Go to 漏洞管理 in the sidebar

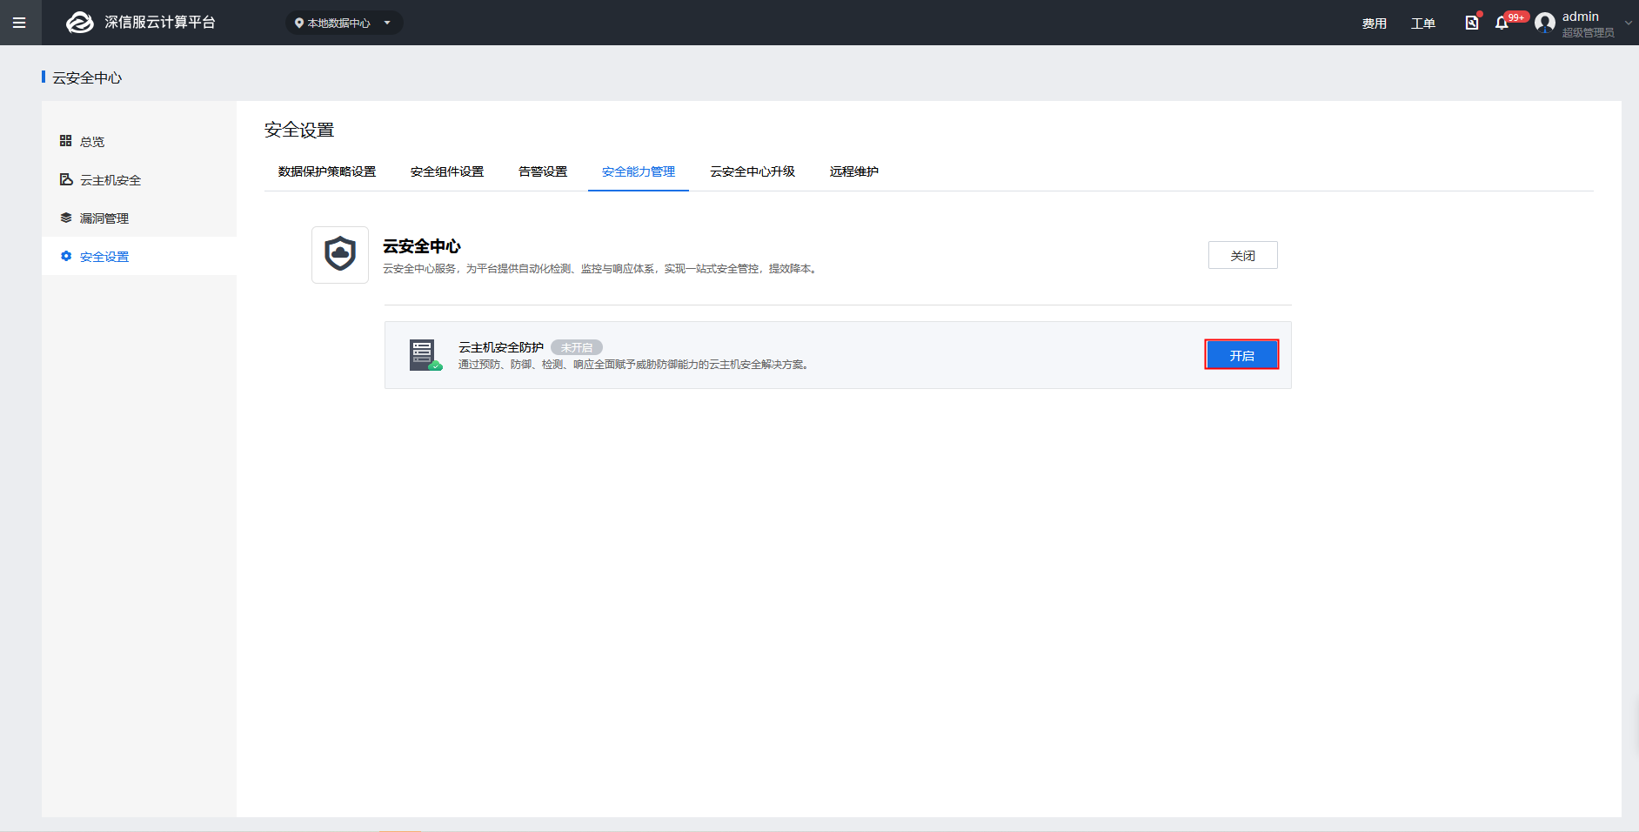104,218
